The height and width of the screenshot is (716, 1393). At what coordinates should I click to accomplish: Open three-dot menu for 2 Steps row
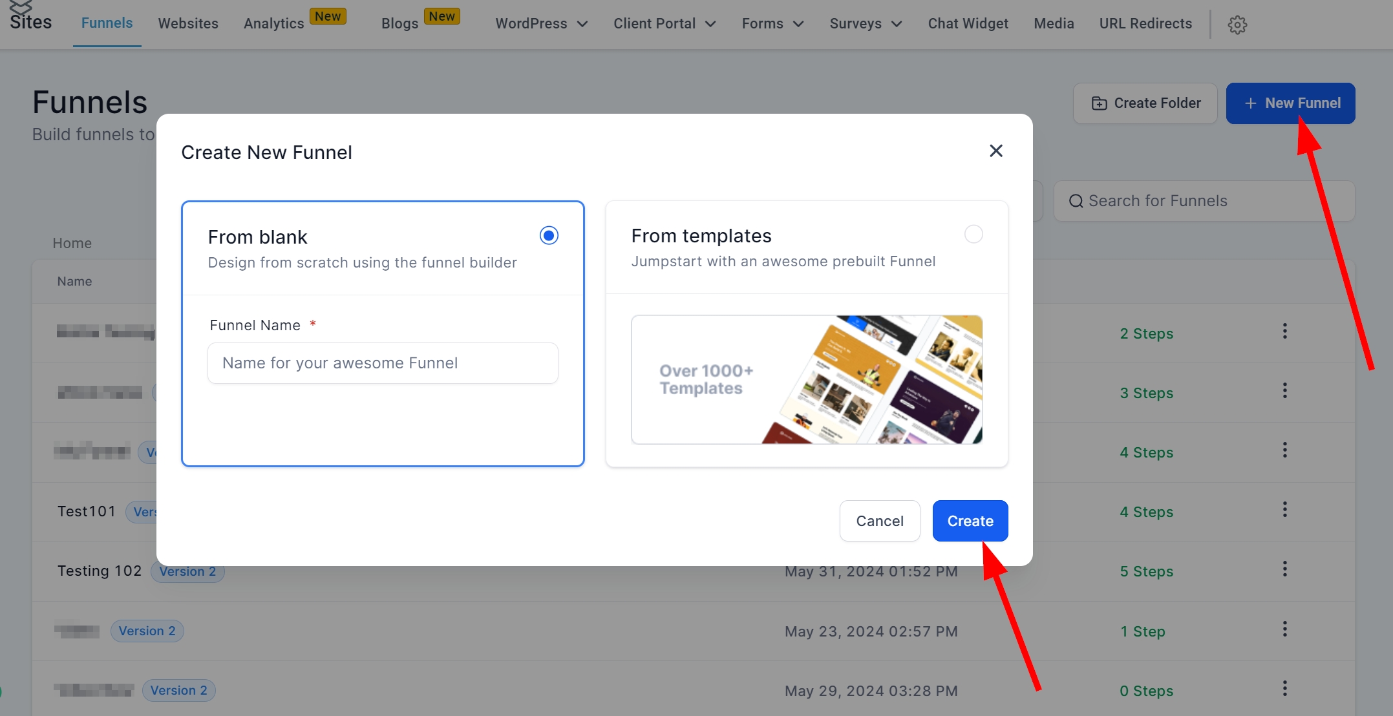pyautogui.click(x=1284, y=332)
